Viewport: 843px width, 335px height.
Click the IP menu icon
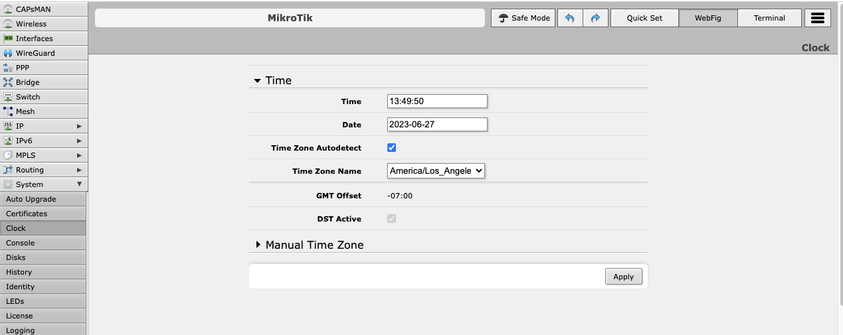(x=8, y=126)
